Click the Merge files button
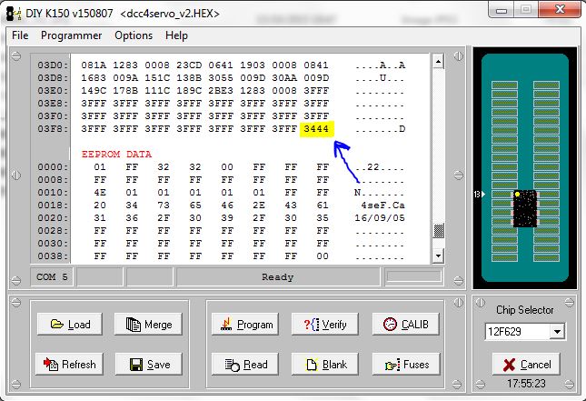586x401 pixels. tap(149, 325)
